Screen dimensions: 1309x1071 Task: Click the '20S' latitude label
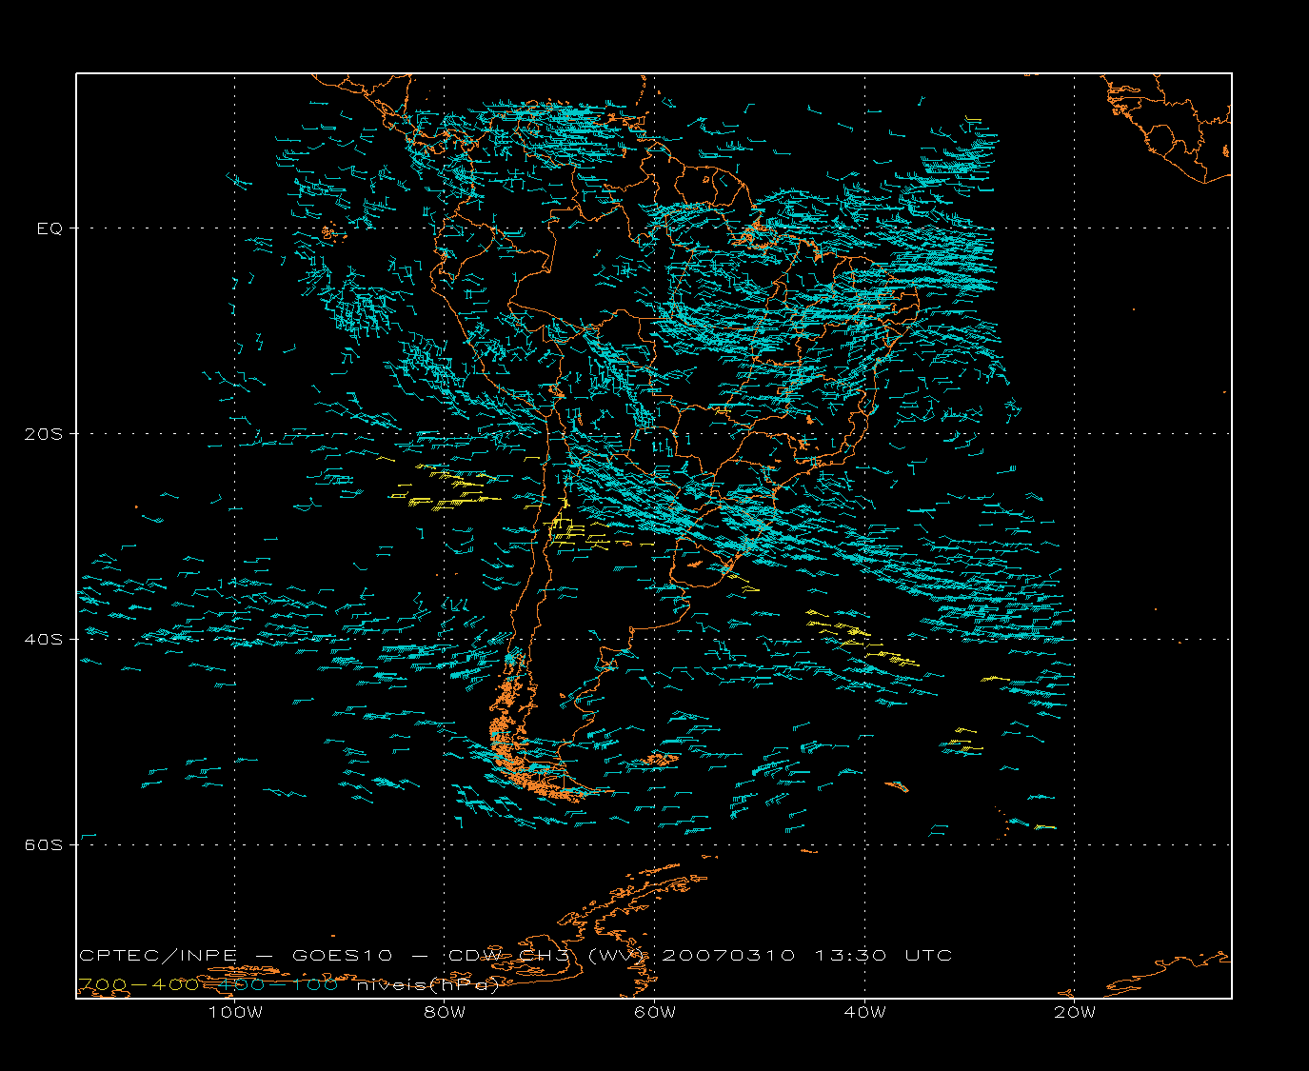coord(44,434)
